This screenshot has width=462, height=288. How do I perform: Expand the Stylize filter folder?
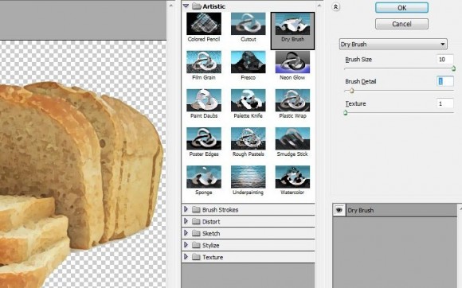point(186,245)
